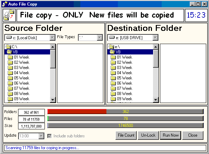The width and height of the screenshot is (209, 154).
Task: Click the Close button beside Run Now
Action: coord(192,135)
